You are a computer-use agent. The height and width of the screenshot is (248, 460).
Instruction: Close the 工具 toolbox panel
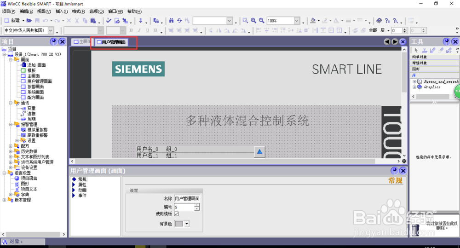tap(455, 42)
